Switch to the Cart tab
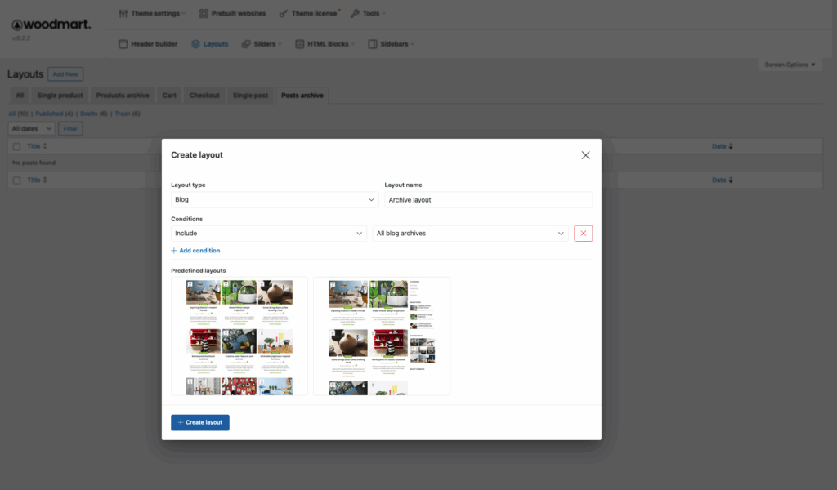The width and height of the screenshot is (837, 490). click(x=169, y=96)
